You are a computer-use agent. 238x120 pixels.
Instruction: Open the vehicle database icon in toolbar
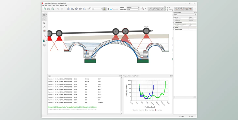pos(72,9)
